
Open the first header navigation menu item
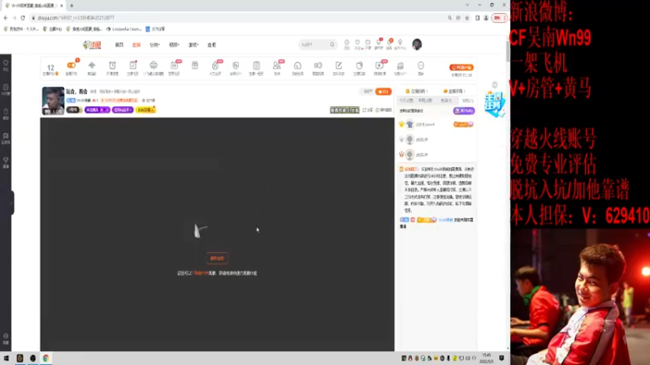pos(119,45)
